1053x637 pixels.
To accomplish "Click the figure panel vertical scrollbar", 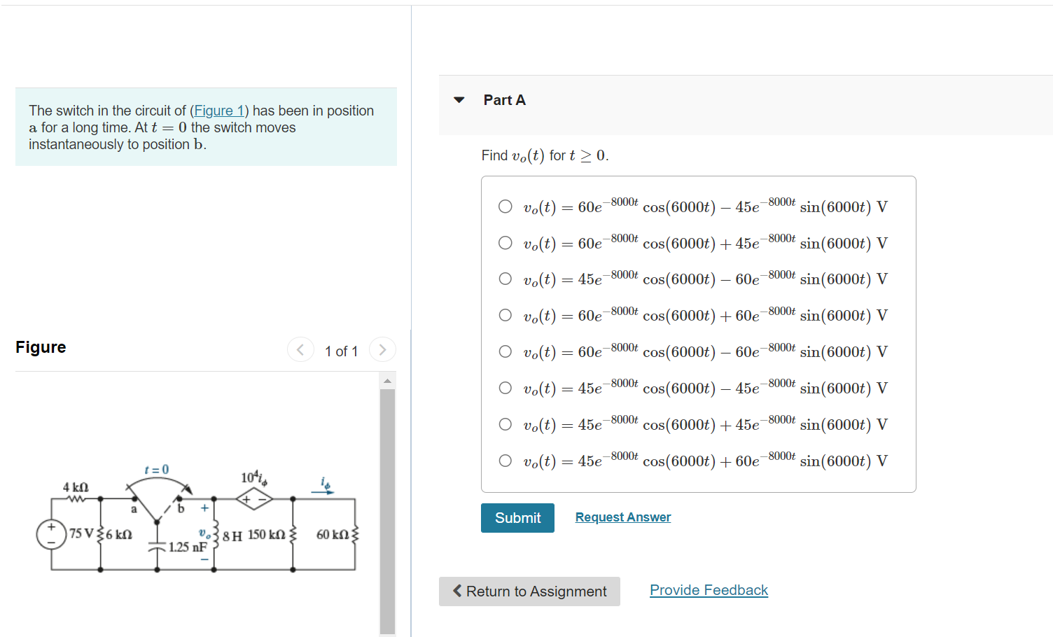I will point(387,511).
